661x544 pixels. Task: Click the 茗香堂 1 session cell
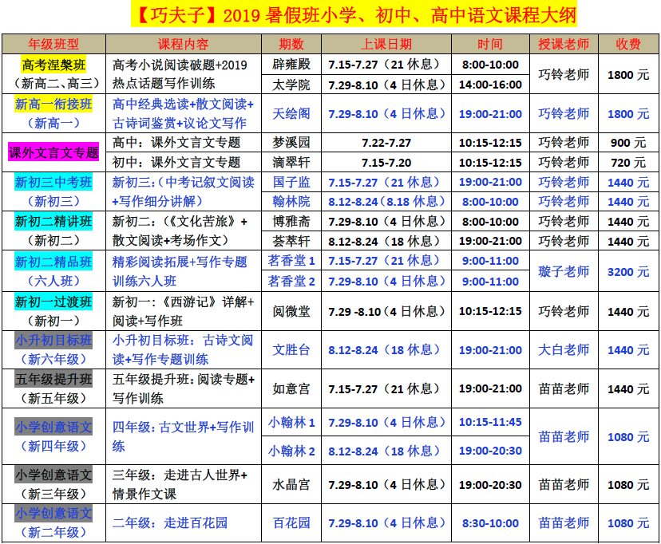tap(291, 261)
